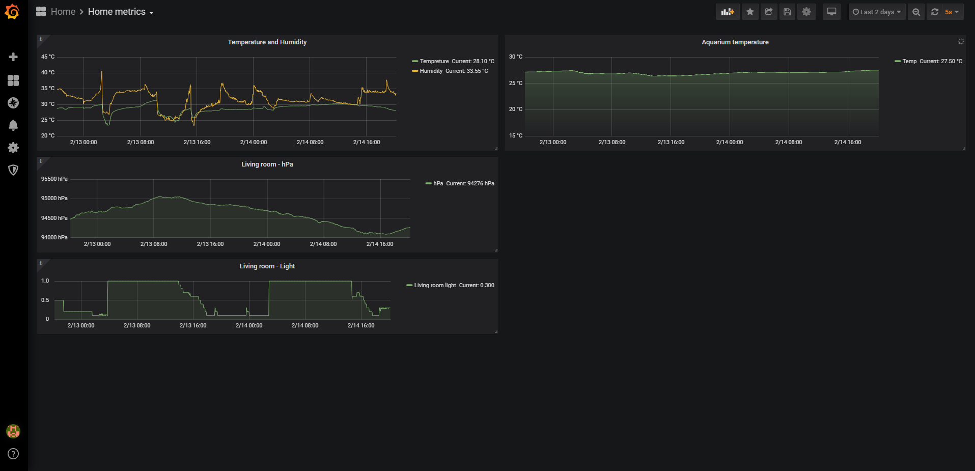Click the info corner of Temperature and Humidity panel

(x=41, y=39)
